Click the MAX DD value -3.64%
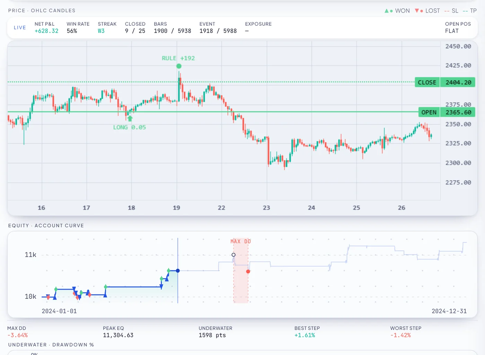Screen dimensions: 485x355 point(18,335)
